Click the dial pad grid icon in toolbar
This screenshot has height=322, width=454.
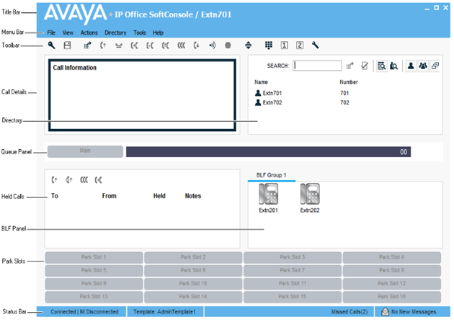click(x=268, y=45)
